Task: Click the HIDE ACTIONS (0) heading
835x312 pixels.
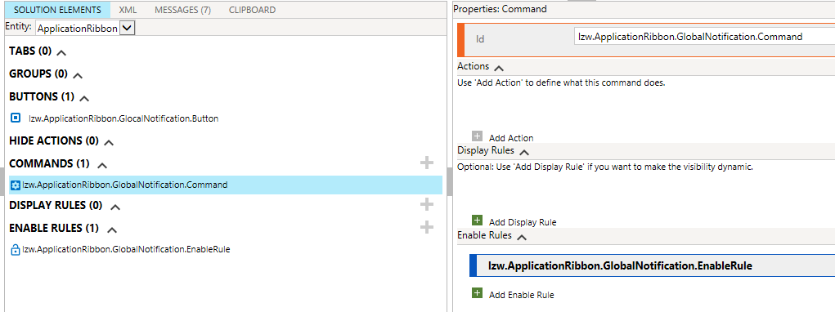Action: 54,140
